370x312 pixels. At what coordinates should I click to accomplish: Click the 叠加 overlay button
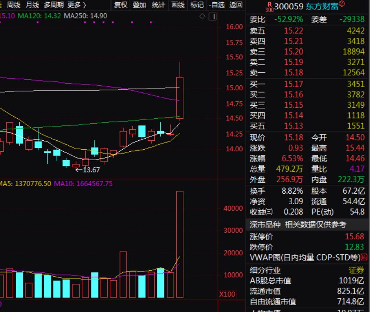pos(139,5)
